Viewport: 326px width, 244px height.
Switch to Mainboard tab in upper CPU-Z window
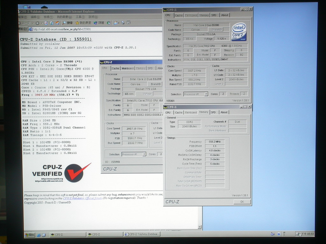[191, 15]
